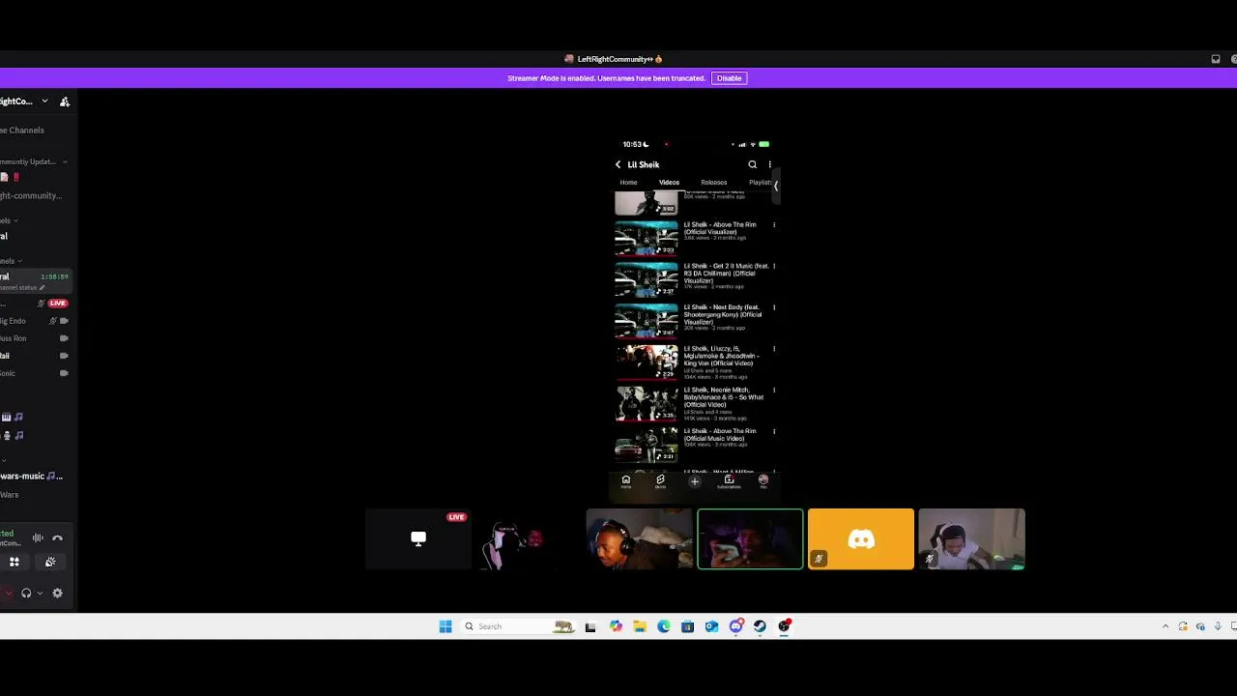Open Steam from the taskbar
This screenshot has height=696, width=1237.
[x=760, y=626]
